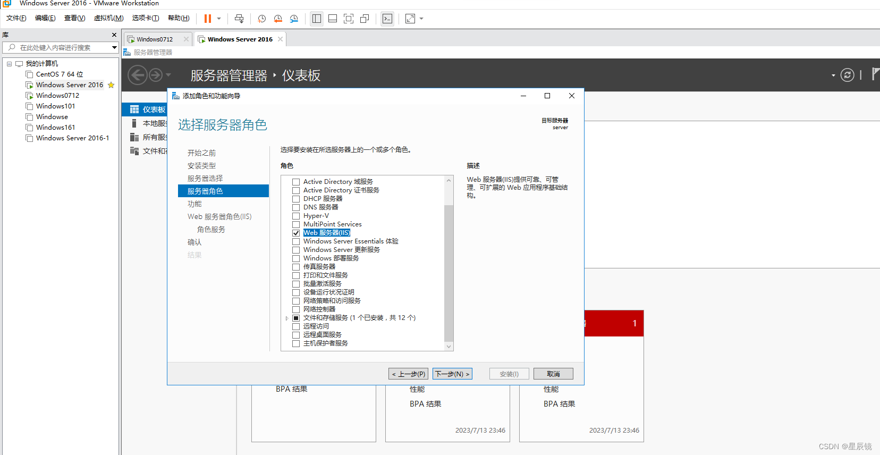Viewport: 880px width, 455px height.
Task: Check the Hyper-V role
Action: click(x=296, y=216)
